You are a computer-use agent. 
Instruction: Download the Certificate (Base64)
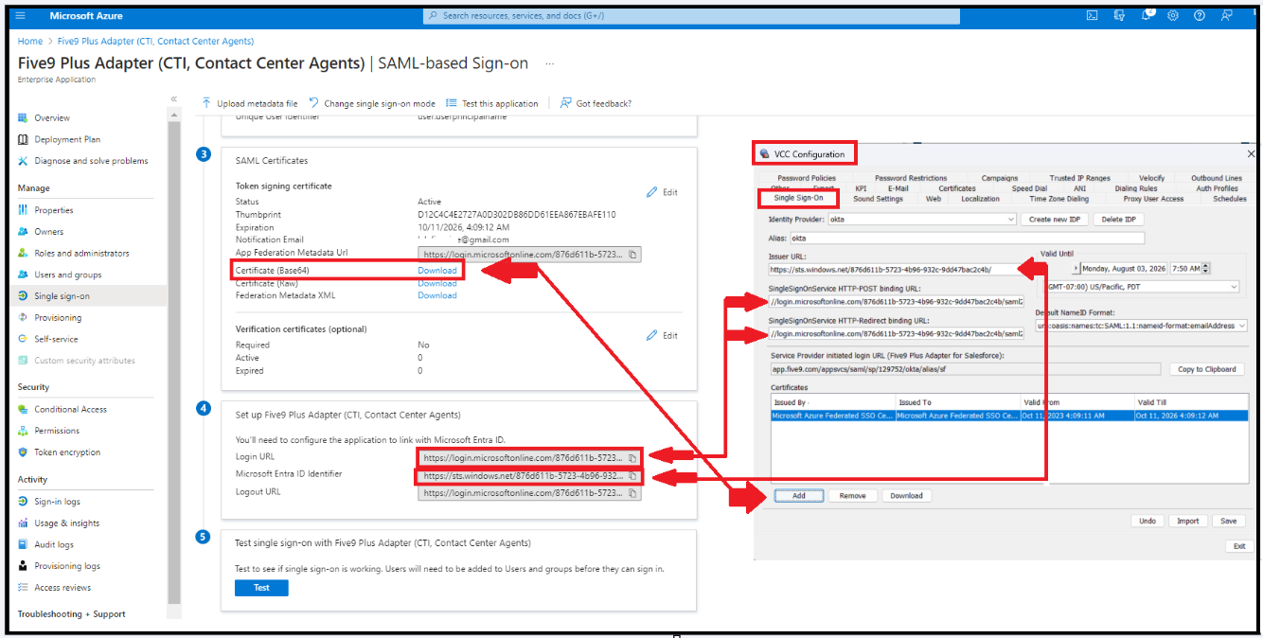pos(437,271)
